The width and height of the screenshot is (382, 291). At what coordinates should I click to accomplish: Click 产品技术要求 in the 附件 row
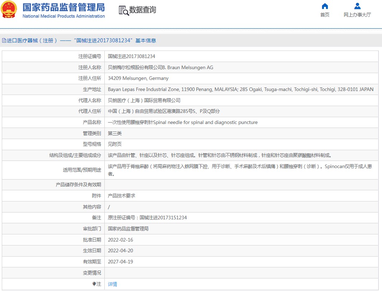(x=122, y=196)
